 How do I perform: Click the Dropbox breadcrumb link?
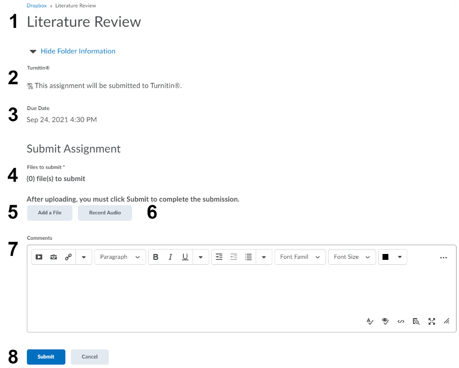[37, 5]
